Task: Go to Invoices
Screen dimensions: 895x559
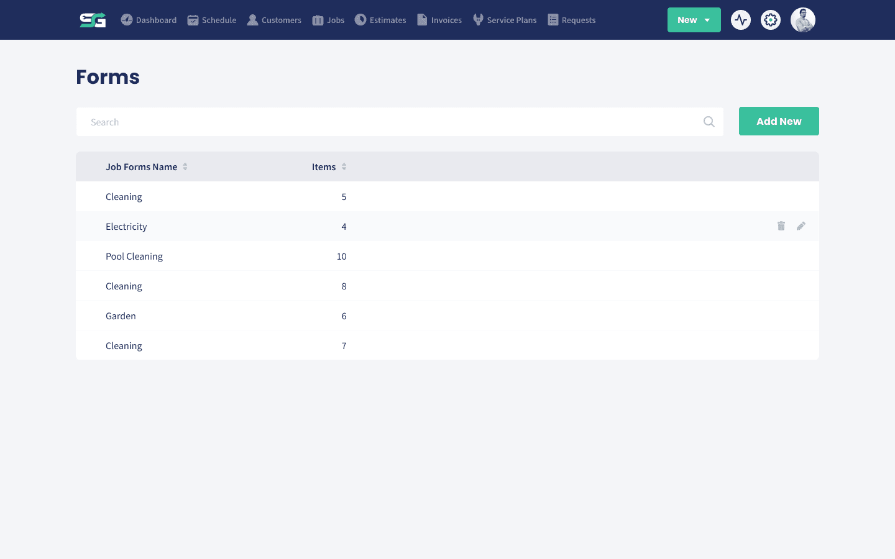Action: 439,20
